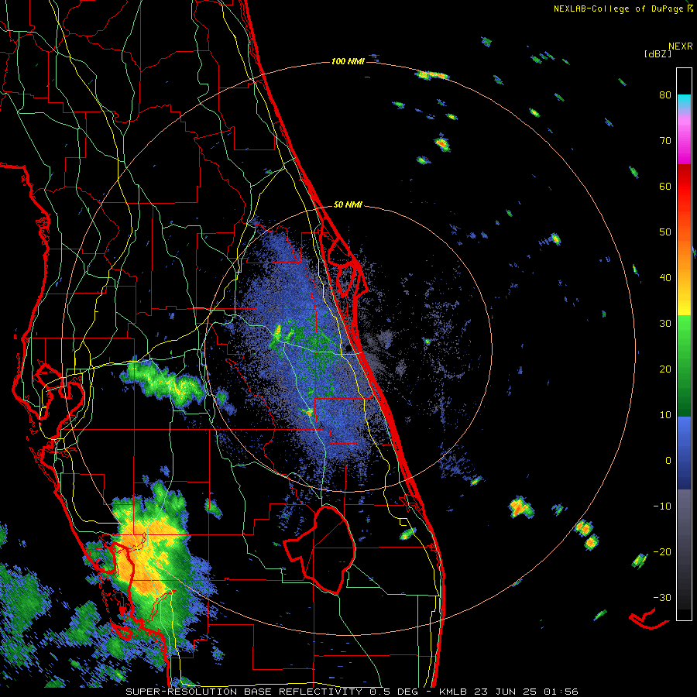The width and height of the screenshot is (697, 697).
Task: Click the 50 dBZ scale value
Action: point(665,232)
